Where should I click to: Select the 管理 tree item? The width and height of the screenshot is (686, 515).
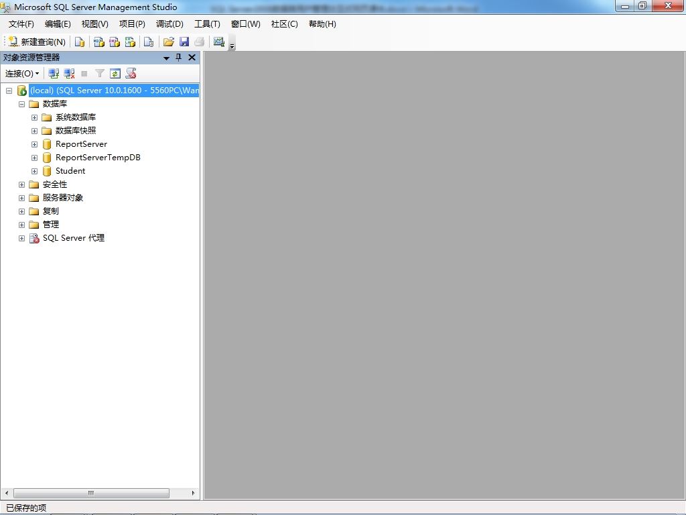(x=50, y=224)
